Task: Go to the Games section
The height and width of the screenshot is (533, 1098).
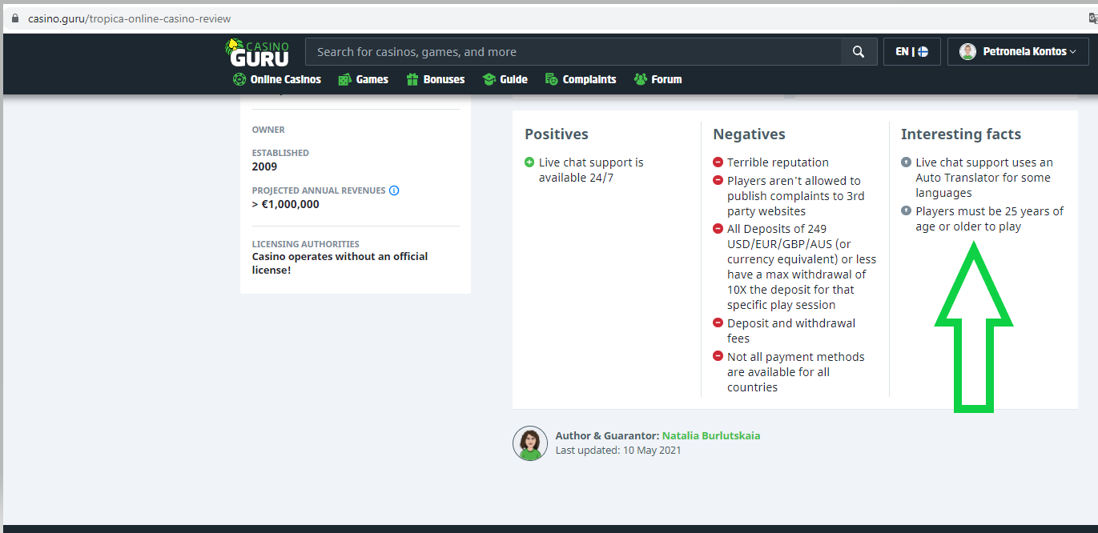Action: 372,79
